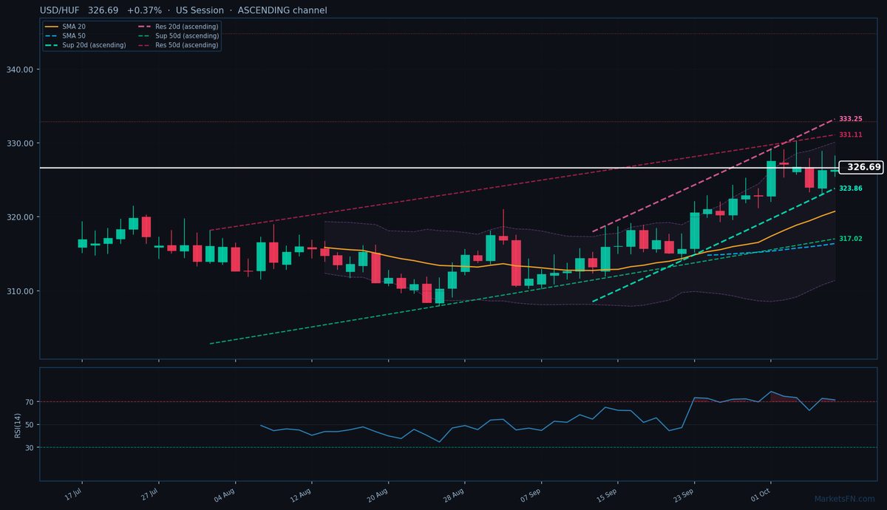
Task: Click the 331.11 resistance price label
Action: click(x=851, y=135)
